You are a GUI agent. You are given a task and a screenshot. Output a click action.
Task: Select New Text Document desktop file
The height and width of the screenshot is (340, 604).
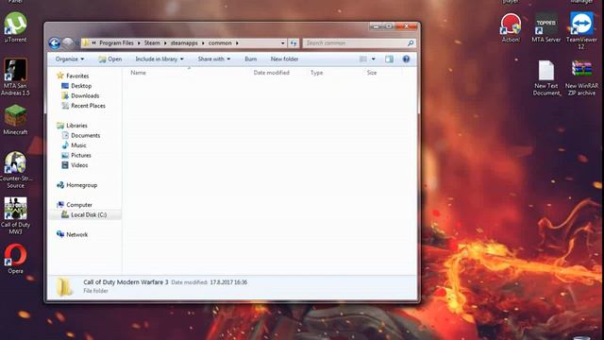pos(546,77)
